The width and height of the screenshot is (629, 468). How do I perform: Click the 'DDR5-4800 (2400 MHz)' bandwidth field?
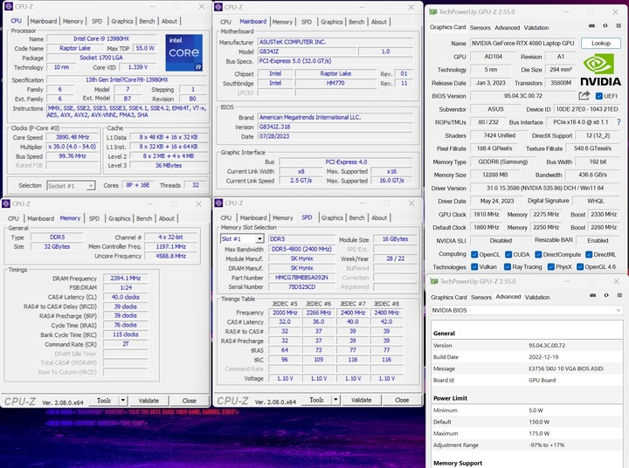[301, 249]
